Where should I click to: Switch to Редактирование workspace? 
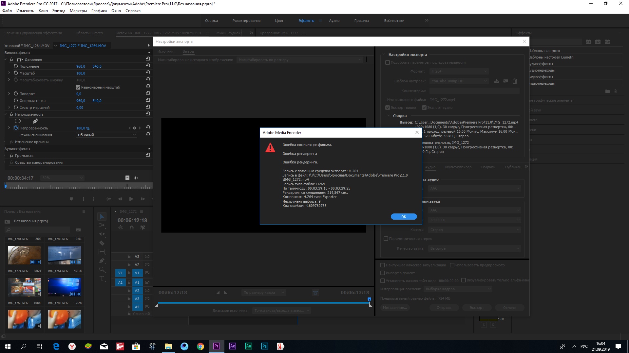click(246, 21)
